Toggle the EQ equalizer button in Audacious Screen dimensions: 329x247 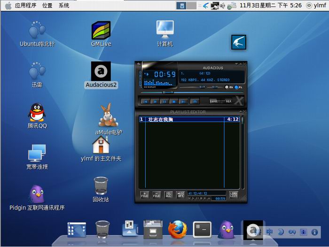click(x=229, y=87)
